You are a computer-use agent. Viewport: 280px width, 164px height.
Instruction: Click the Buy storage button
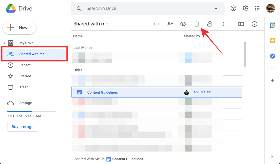point(22,127)
